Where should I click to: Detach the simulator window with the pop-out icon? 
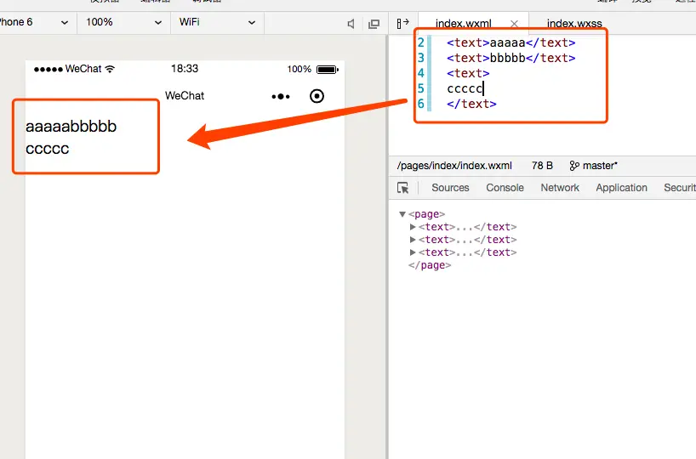pyautogui.click(x=374, y=24)
